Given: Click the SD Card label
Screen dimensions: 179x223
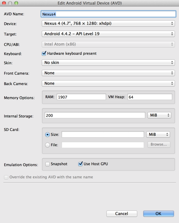Looking at the screenshot, I should pyautogui.click(x=11, y=130).
